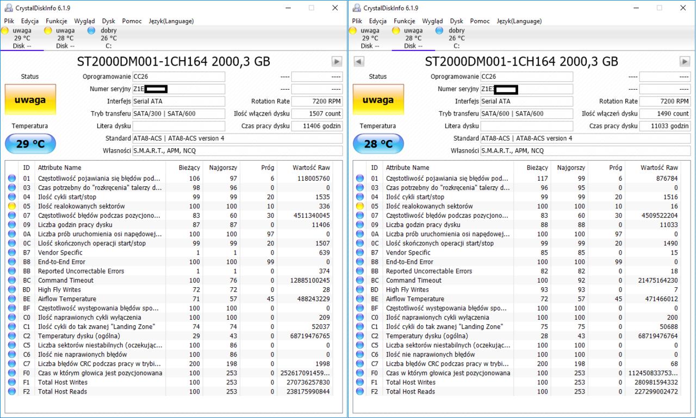This screenshot has height=418, width=696.
Task: Click the next disk arrow in left window
Action: coord(337,61)
